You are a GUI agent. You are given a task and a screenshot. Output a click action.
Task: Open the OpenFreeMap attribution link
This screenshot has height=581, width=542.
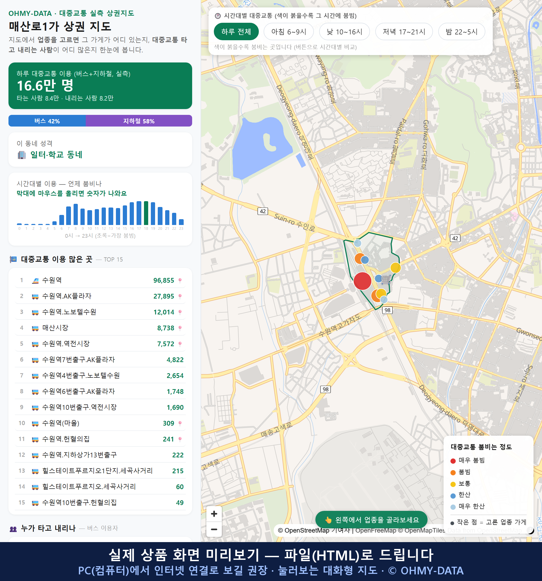click(x=376, y=530)
